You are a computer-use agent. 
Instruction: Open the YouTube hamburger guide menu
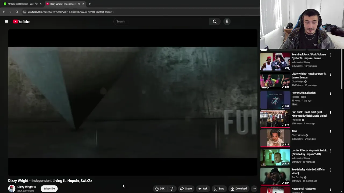coord(6,22)
